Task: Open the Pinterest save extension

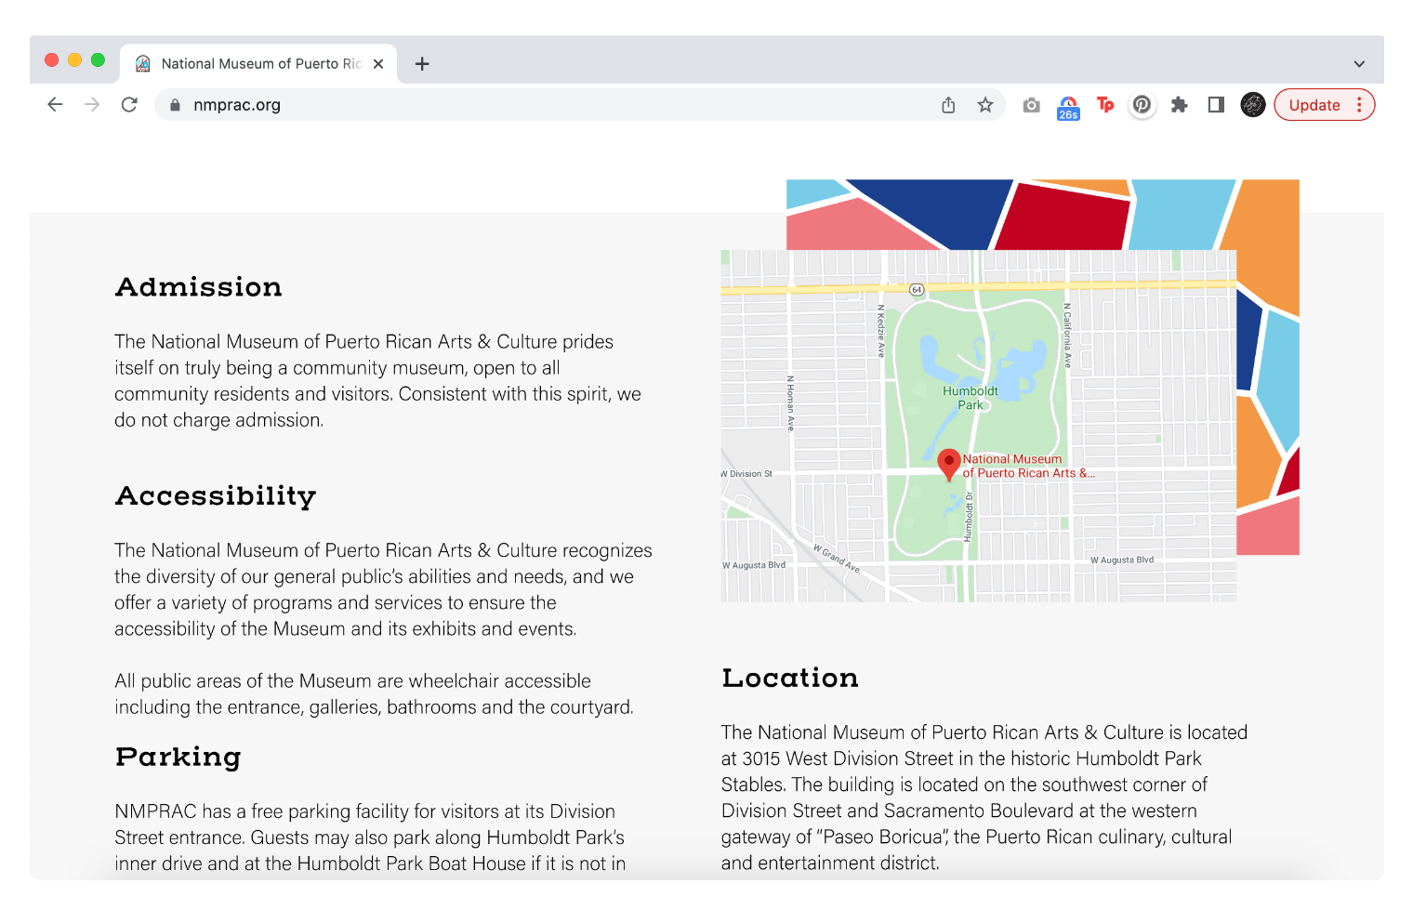Action: coord(1142,105)
